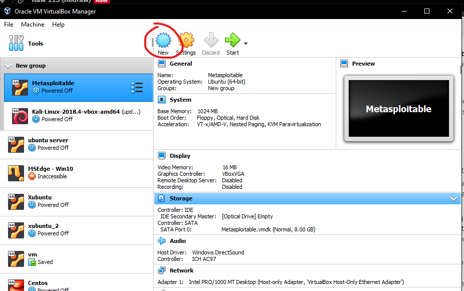Select the MSEdge - Win10 machine

[50, 172]
